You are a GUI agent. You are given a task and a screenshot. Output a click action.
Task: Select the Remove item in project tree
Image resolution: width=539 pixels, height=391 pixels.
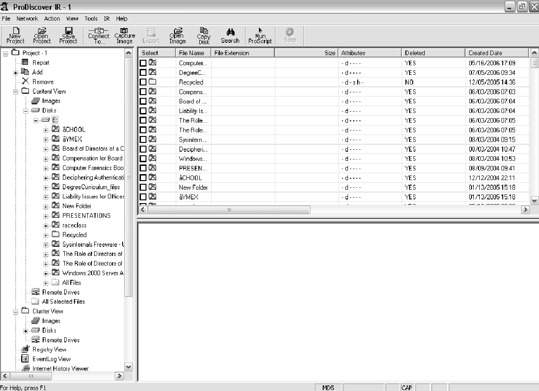[x=43, y=82]
